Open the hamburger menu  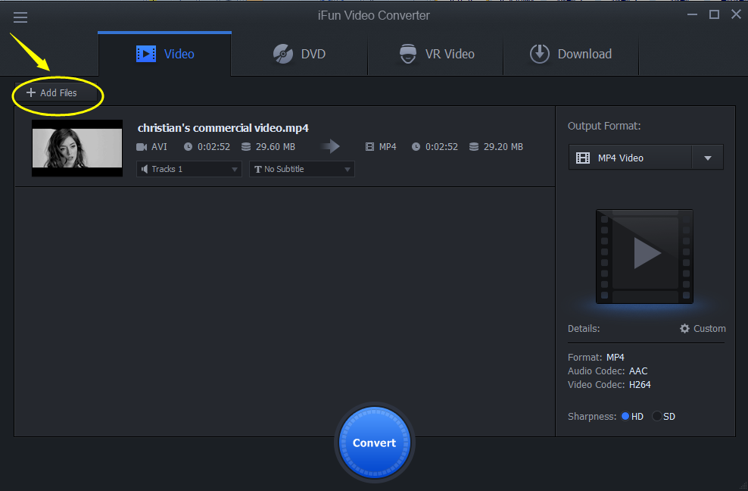click(x=20, y=17)
